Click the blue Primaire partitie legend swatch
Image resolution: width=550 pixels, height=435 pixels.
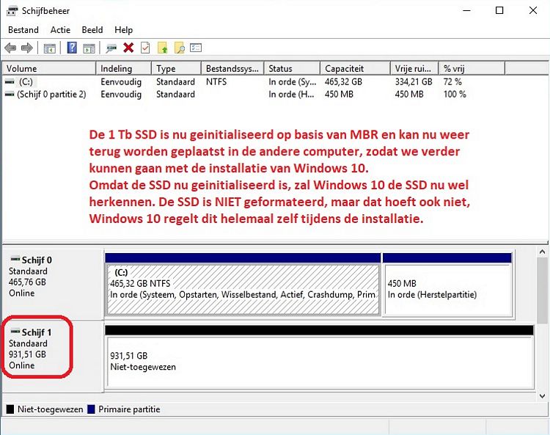click(x=91, y=409)
